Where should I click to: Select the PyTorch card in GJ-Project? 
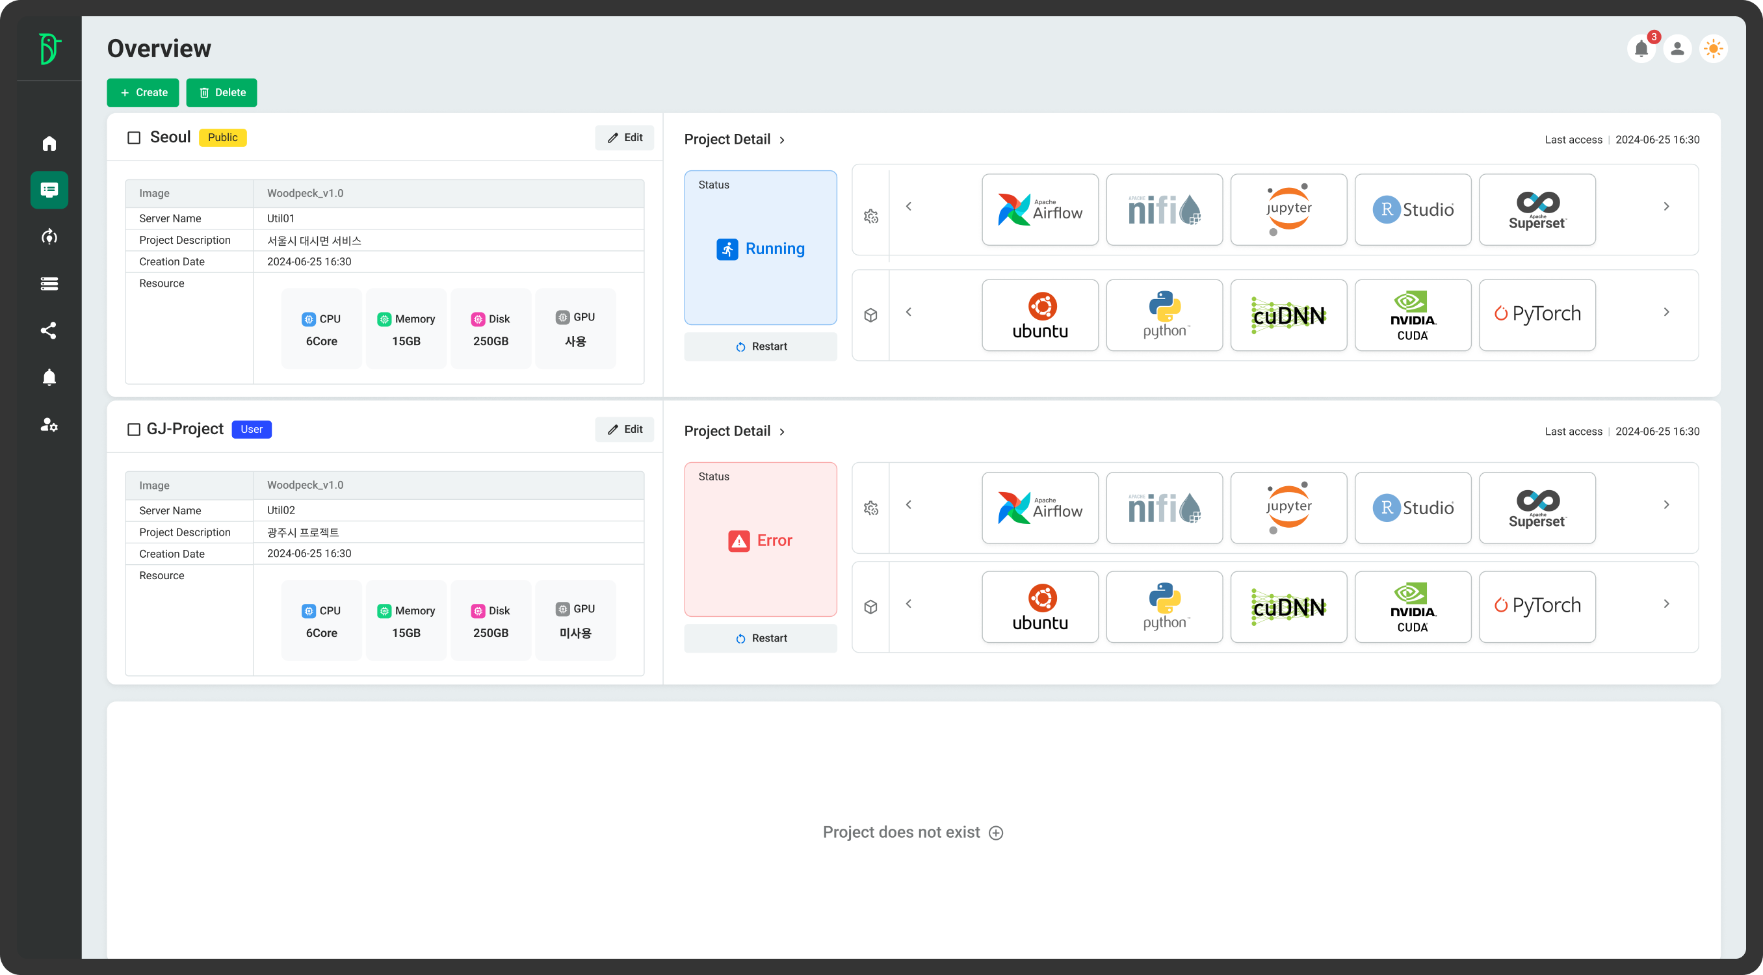point(1537,607)
